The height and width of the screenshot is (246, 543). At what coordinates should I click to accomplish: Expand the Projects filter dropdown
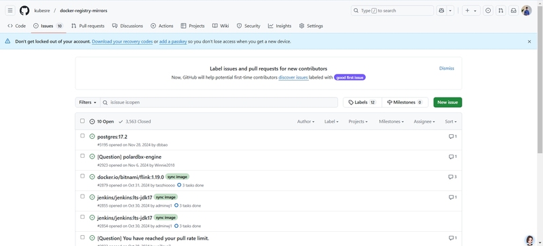[358, 122]
